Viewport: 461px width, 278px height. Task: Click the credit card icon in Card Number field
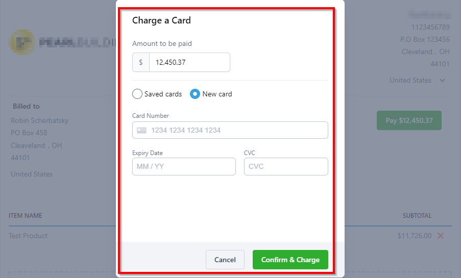(x=142, y=130)
